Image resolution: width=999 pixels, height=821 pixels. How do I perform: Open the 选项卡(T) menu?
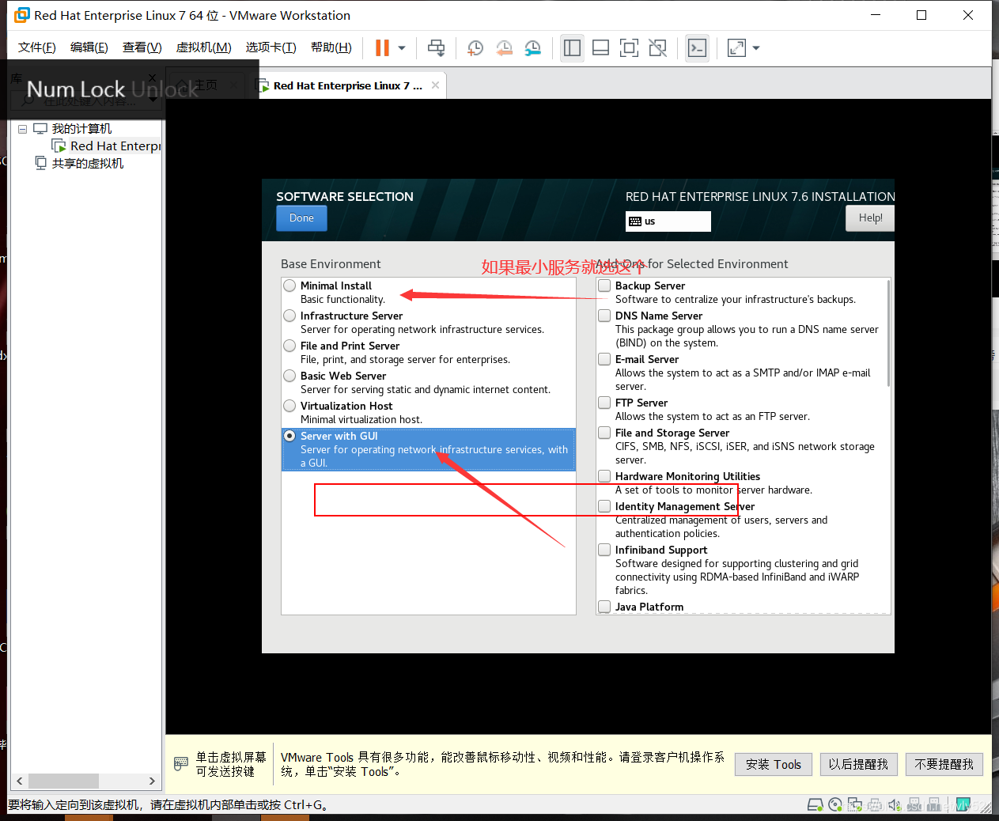271,47
